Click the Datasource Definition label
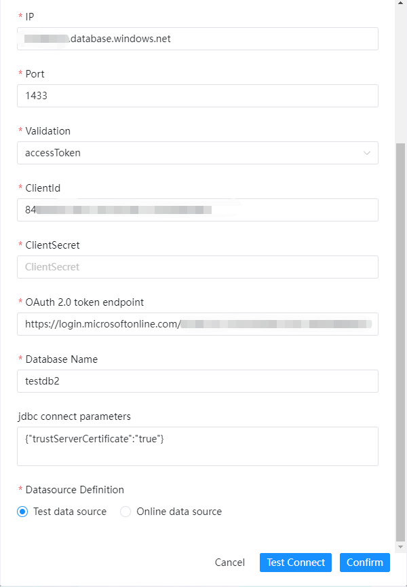407x587 pixels. click(75, 490)
